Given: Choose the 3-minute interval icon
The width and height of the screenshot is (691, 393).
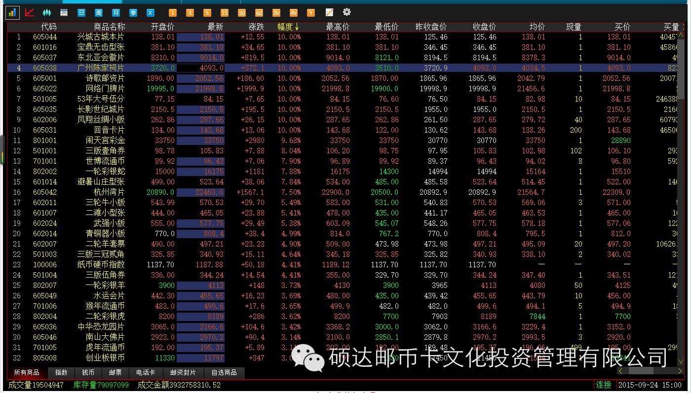Looking at the screenshot, I should point(190,13).
